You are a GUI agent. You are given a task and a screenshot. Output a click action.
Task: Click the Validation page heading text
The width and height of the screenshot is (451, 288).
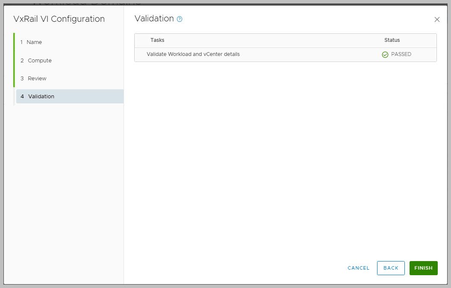point(154,19)
